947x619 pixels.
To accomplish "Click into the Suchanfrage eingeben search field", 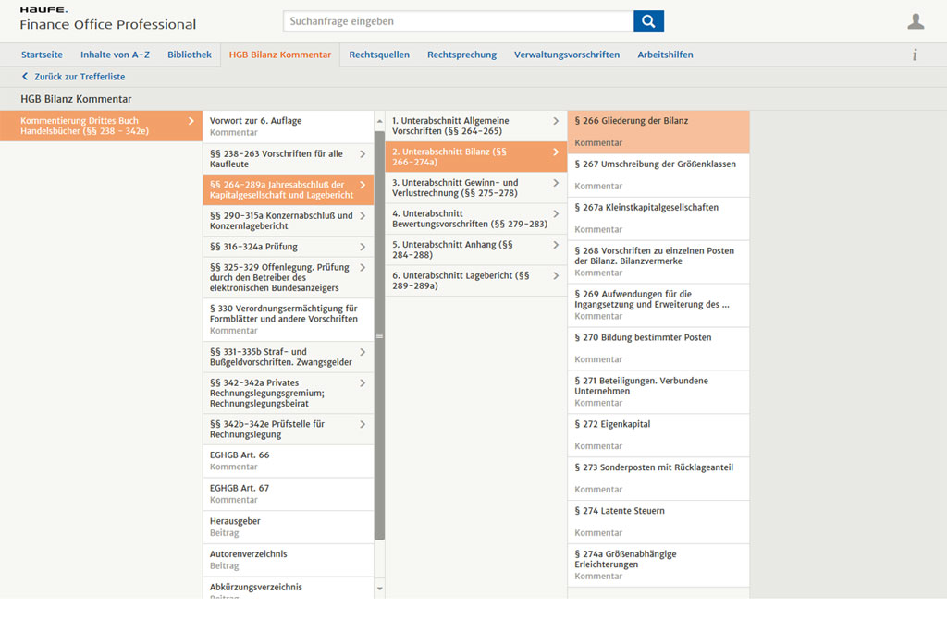I will click(458, 21).
